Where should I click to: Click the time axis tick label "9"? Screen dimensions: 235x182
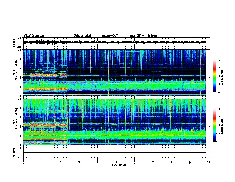(x=190, y=162)
